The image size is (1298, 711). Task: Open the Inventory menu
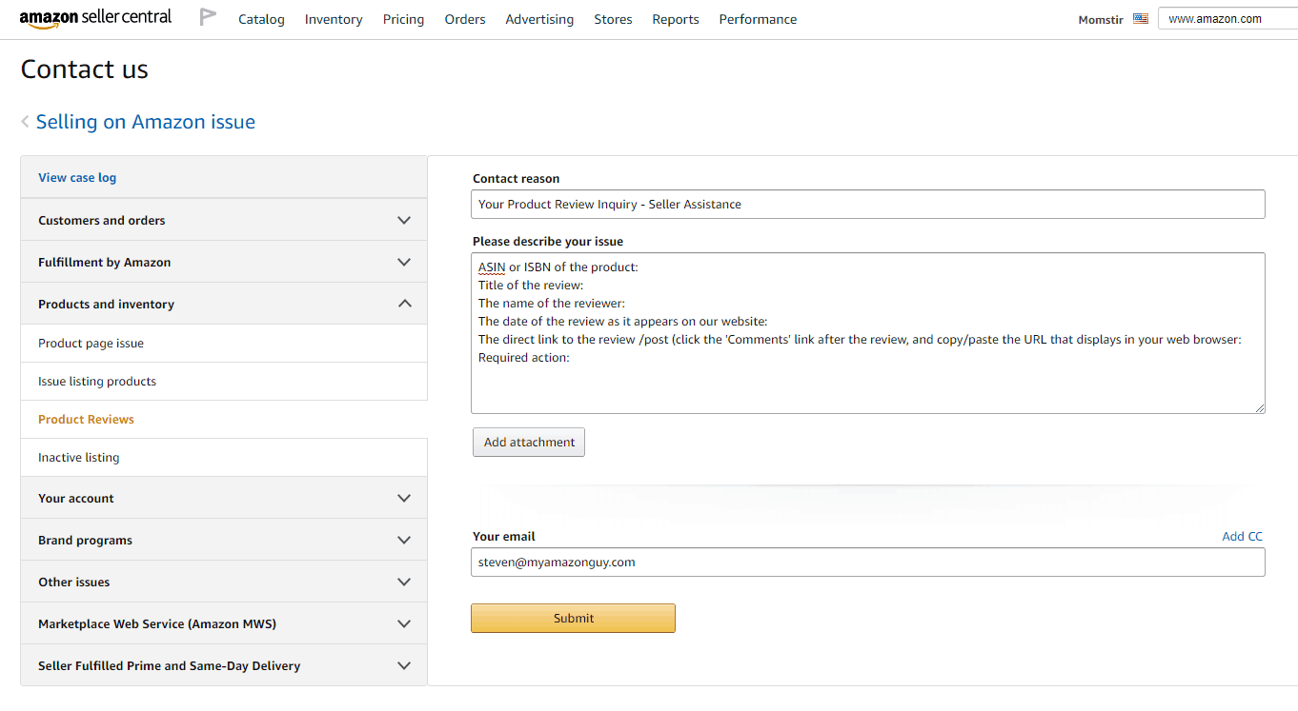[x=334, y=19]
